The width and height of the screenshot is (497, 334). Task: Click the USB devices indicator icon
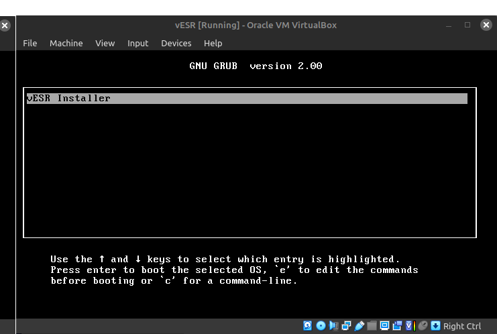coord(359,326)
